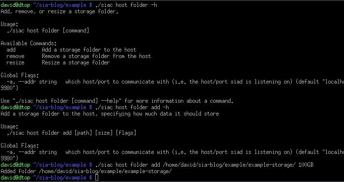The image size is (344, 182).
Task: Click the first 'Usage:' heading
Action: (9, 24)
